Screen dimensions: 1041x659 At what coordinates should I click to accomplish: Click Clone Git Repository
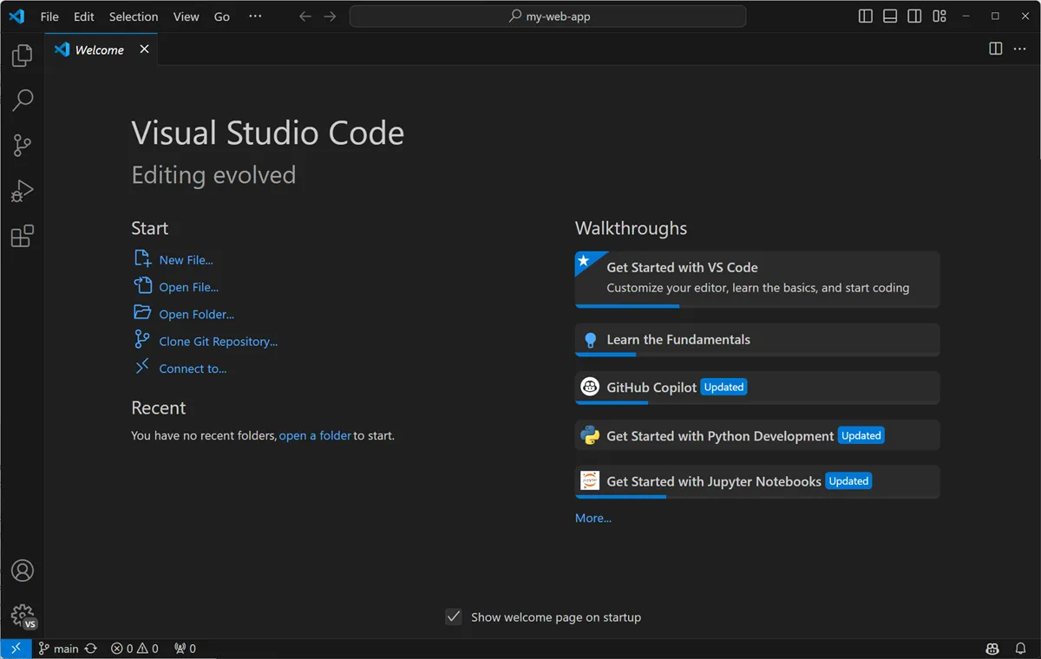point(218,341)
